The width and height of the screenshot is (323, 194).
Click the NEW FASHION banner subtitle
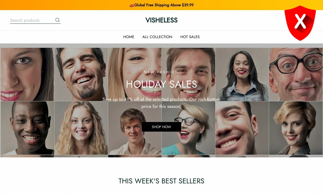161,72
